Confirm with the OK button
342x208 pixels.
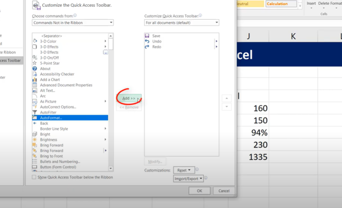pyautogui.click(x=199, y=191)
